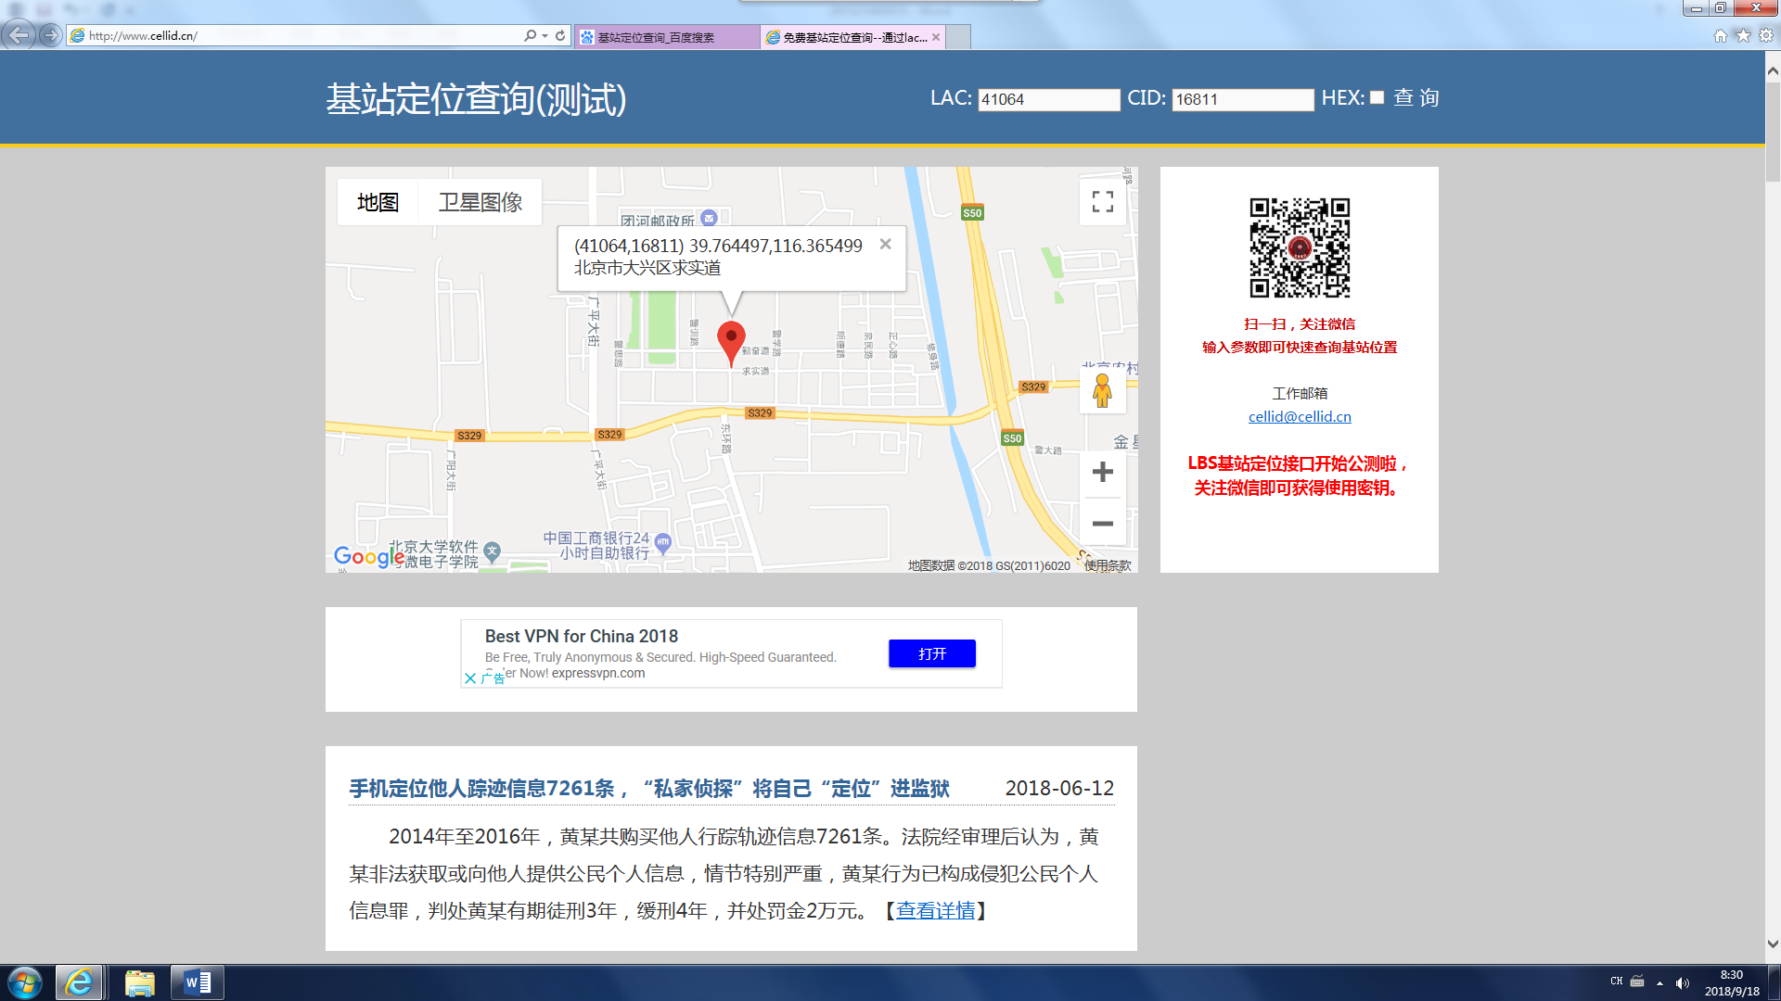
Task: Click the LAC input field
Action: coord(1048,99)
